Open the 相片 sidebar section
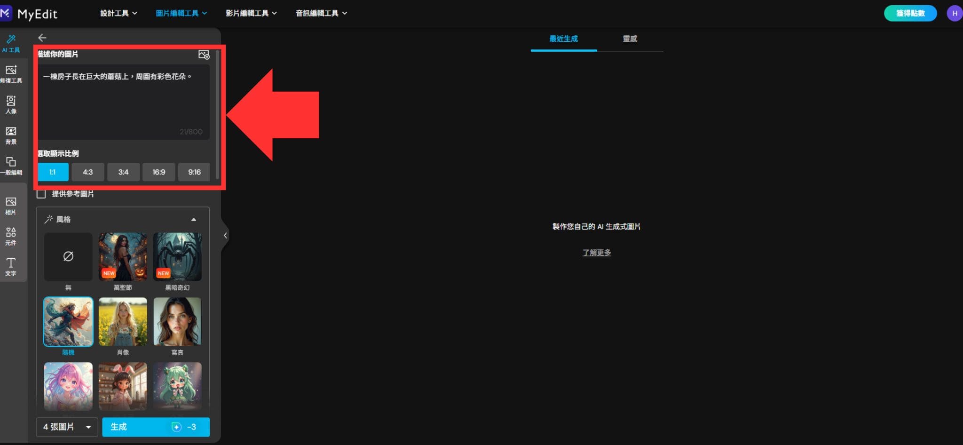The image size is (963, 445). [11, 206]
